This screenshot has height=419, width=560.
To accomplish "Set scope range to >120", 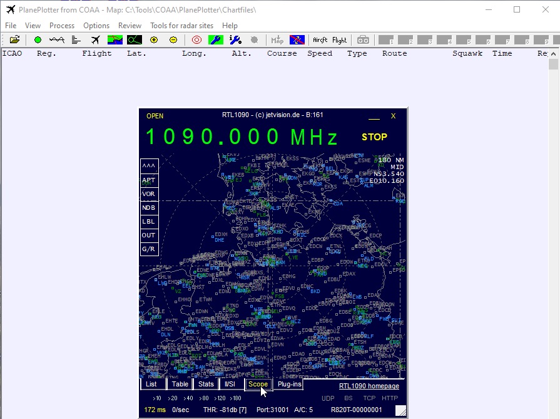I will pyautogui.click(x=220, y=398).
